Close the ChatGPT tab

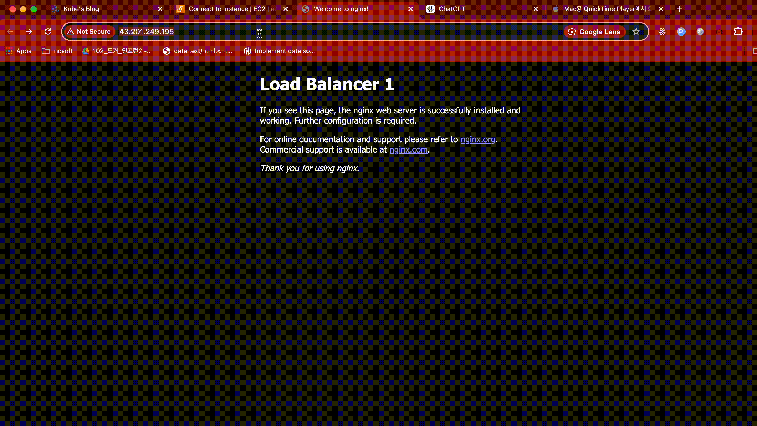click(536, 9)
